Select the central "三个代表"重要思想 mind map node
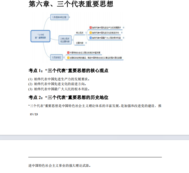The height and width of the screenshot is (173, 189). coord(40,36)
